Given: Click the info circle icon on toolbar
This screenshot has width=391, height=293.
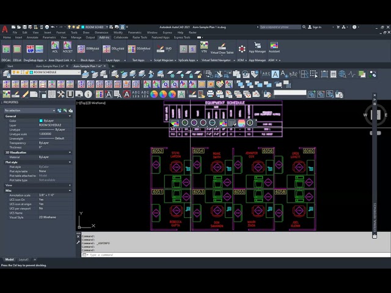Looking at the screenshot, I should point(88,94).
